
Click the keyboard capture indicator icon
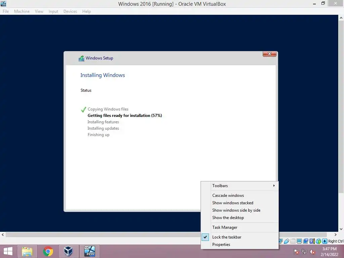325,241
